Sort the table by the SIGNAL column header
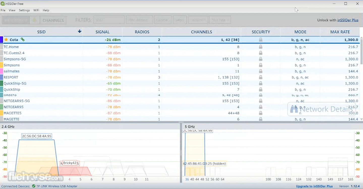 pos(102,32)
